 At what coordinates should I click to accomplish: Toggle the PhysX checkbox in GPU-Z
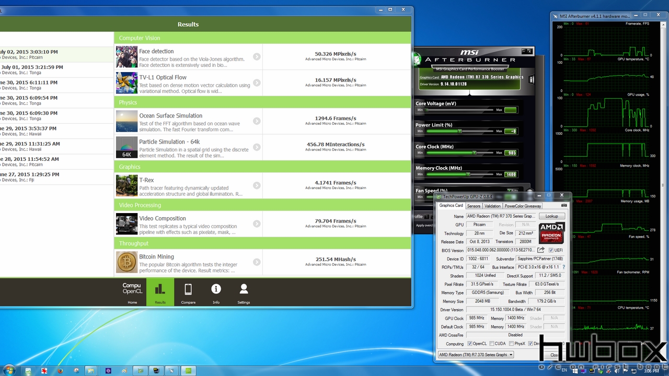(x=511, y=344)
